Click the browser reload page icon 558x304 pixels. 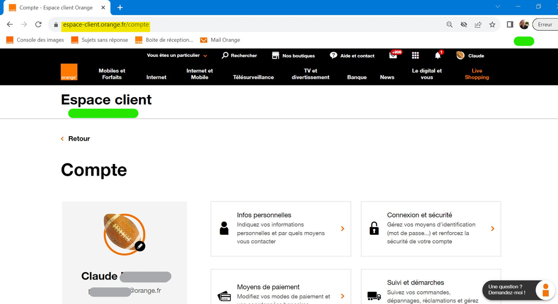[x=39, y=25]
